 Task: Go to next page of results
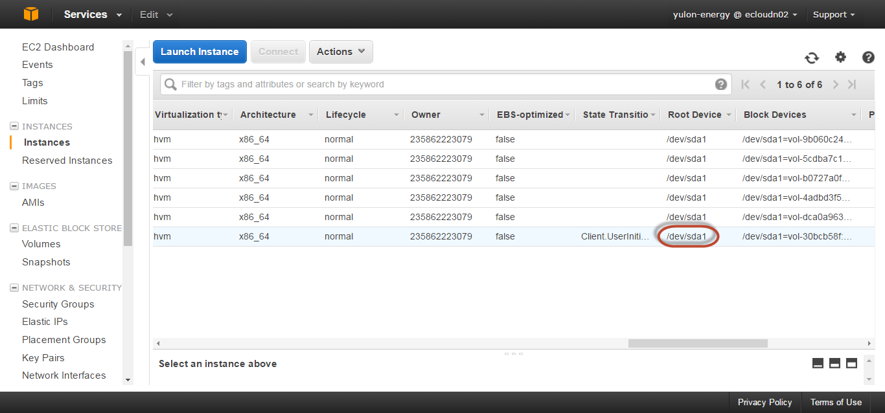836,85
